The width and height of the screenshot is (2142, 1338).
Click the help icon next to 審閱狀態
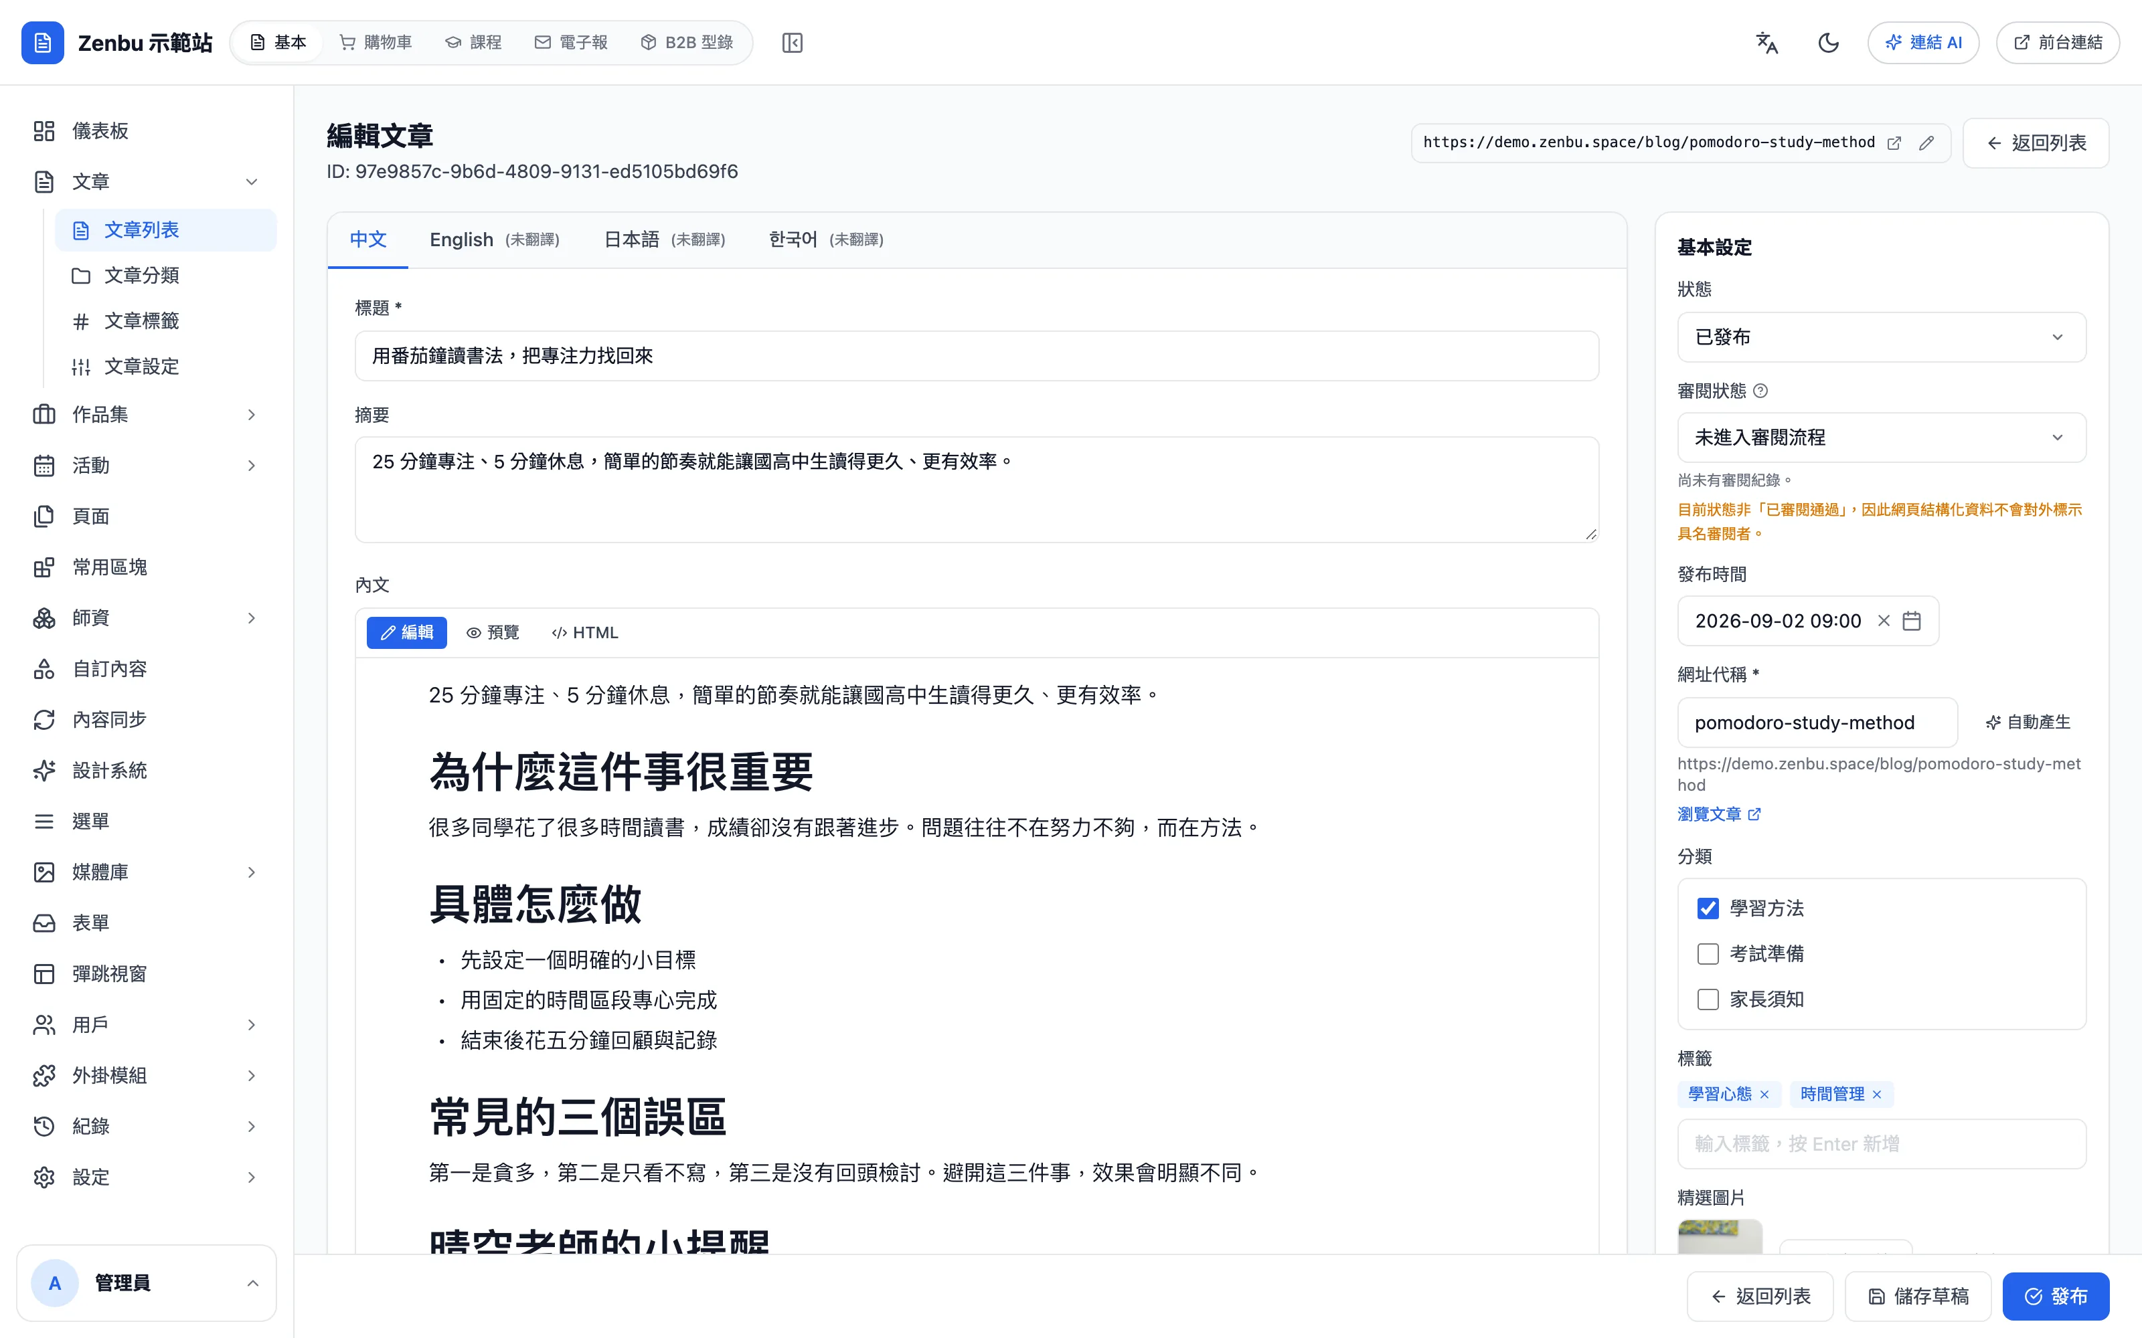click(x=1760, y=390)
